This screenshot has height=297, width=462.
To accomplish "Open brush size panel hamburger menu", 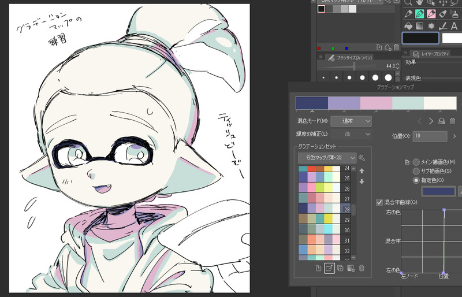I will coord(321,57).
